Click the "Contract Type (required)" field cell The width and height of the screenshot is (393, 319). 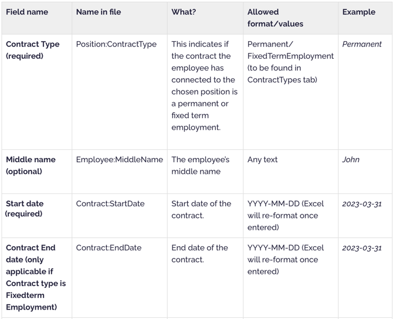click(x=33, y=50)
